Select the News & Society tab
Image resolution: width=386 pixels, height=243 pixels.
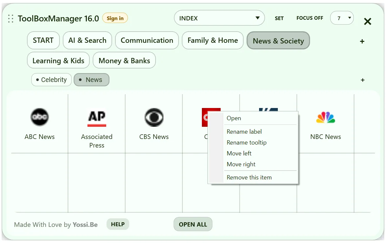(x=278, y=40)
